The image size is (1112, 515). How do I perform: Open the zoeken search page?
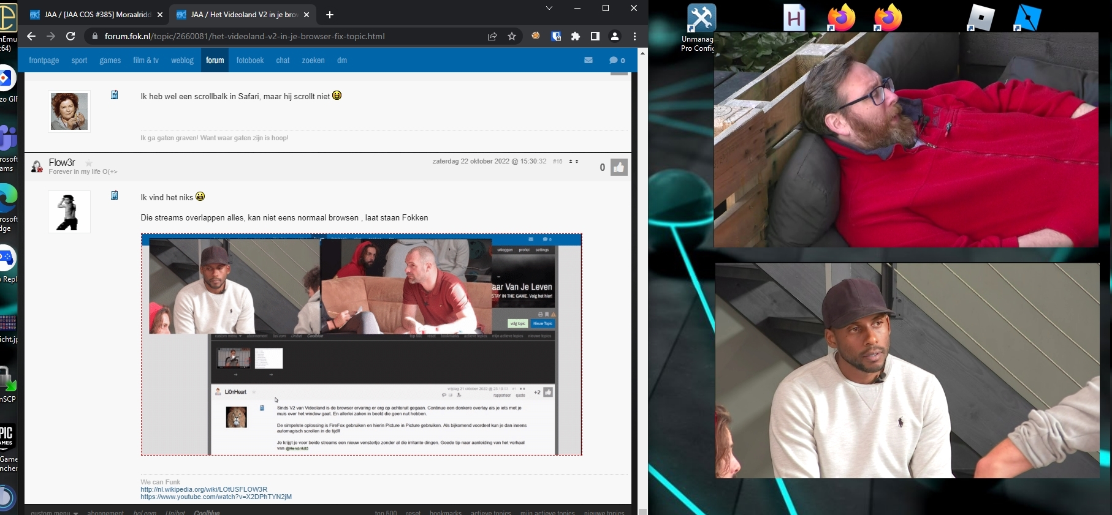coord(313,60)
